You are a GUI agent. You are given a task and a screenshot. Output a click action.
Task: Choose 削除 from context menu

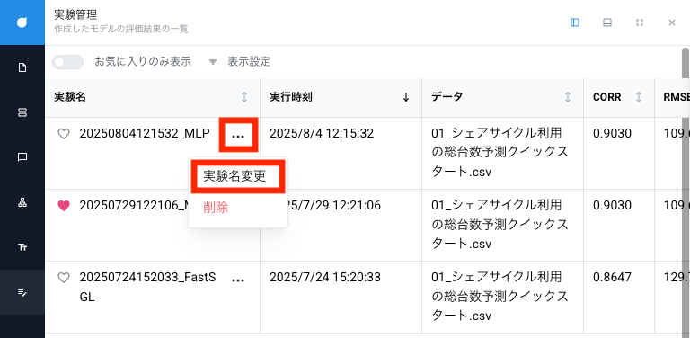tap(216, 208)
